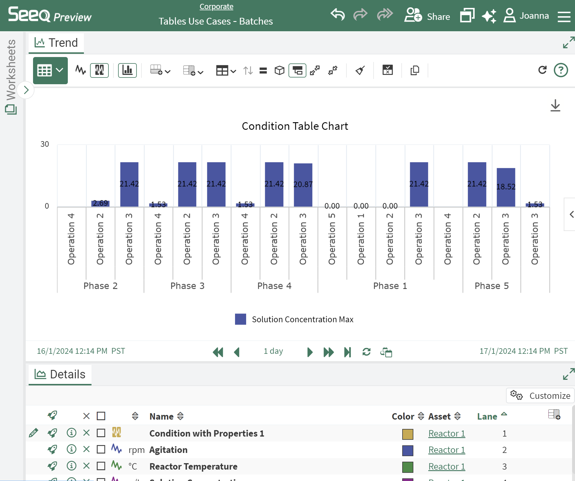575x481 pixels.
Task: Select the Trend tab
Action: coord(56,43)
